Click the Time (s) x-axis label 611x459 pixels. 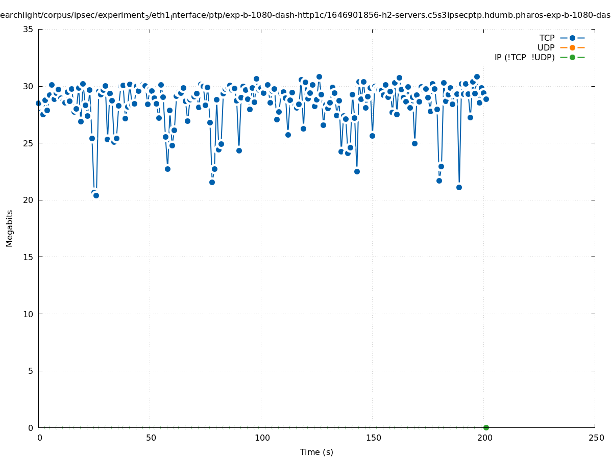coord(316,452)
